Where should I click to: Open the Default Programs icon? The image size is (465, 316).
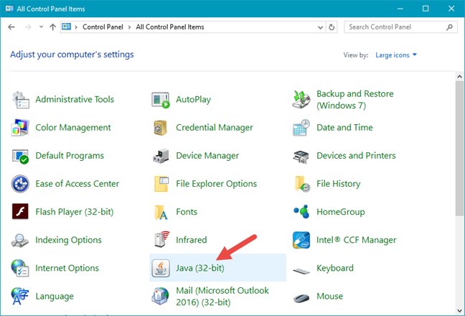point(21,156)
